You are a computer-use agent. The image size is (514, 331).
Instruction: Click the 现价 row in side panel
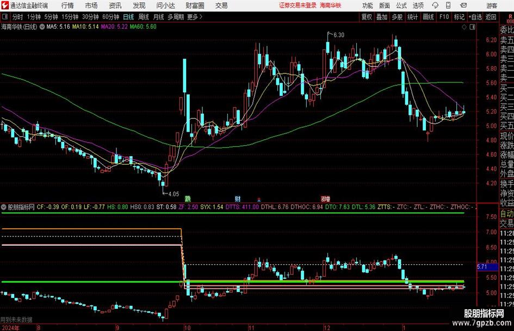click(x=507, y=136)
